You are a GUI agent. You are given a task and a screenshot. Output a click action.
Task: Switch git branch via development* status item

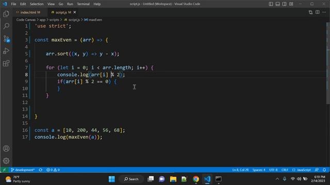coord(23,170)
